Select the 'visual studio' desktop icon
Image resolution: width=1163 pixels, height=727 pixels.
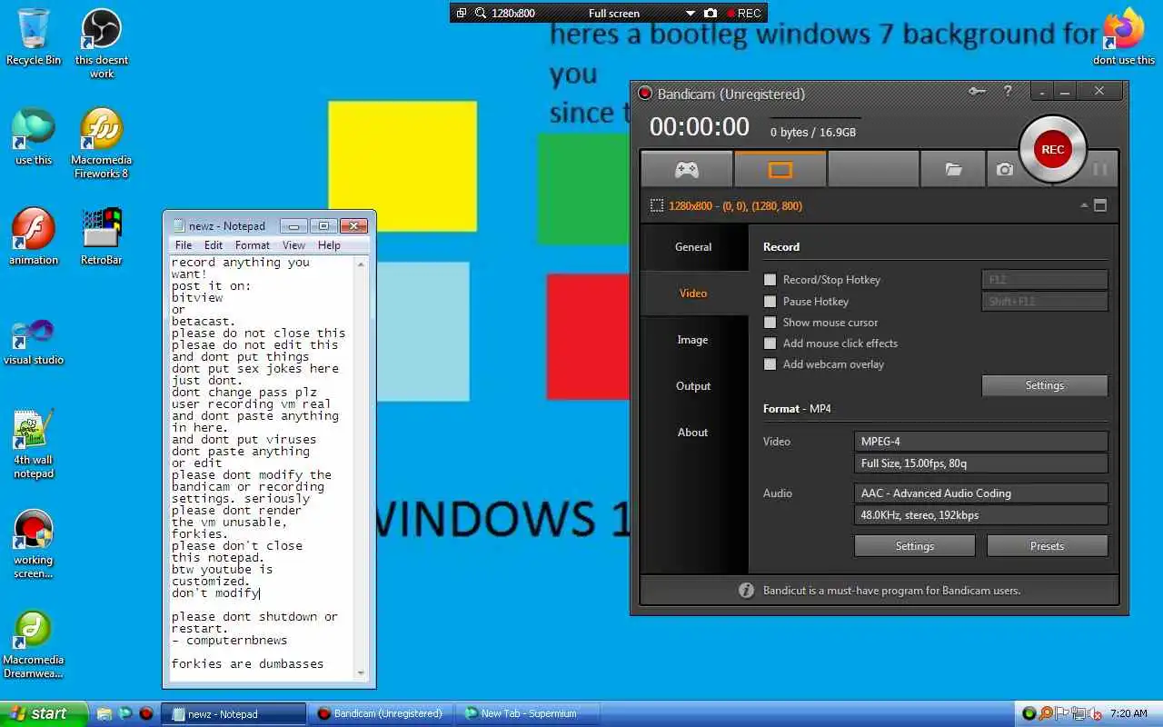point(34,341)
